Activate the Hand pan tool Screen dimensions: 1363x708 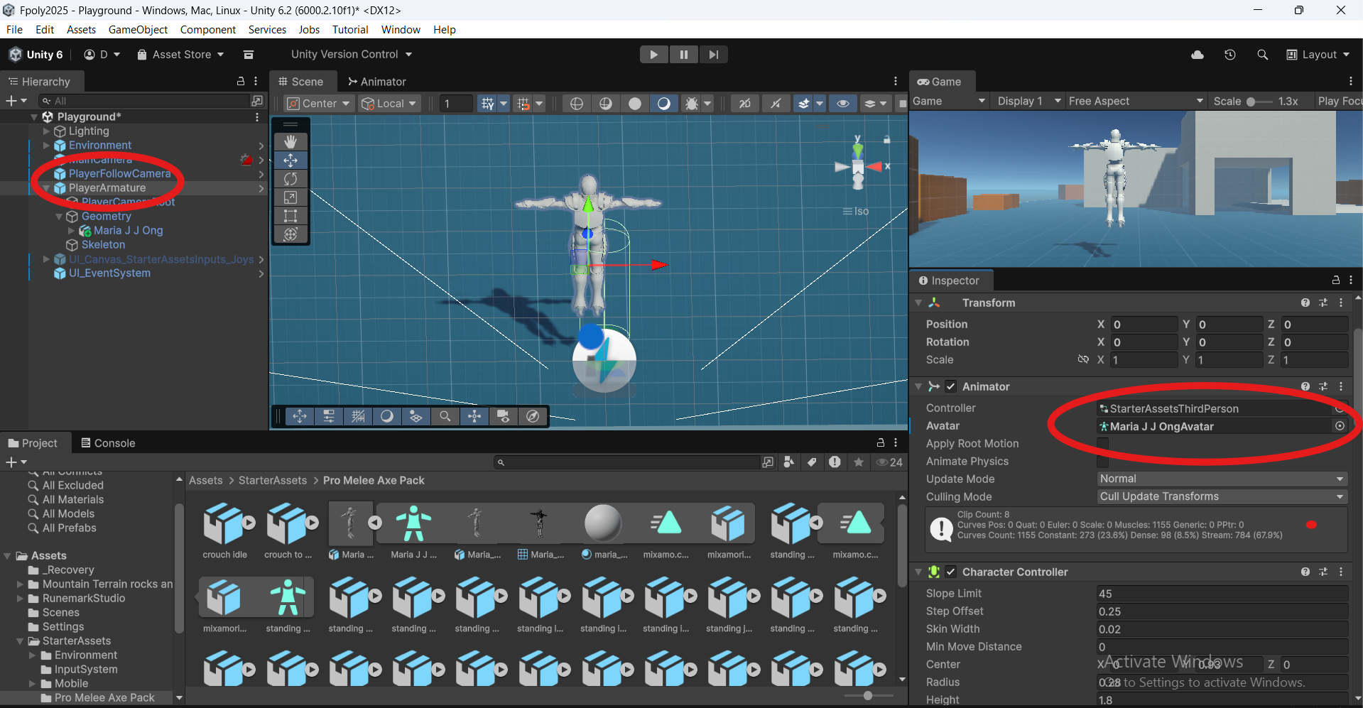tap(290, 141)
